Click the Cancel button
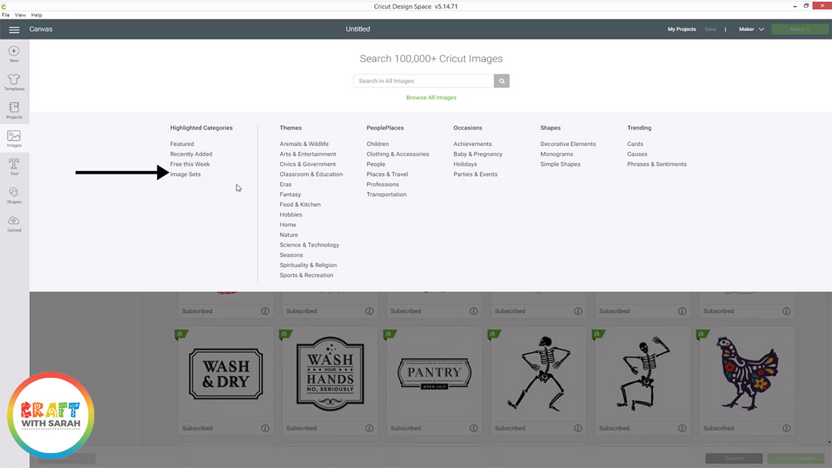The height and width of the screenshot is (468, 832). pyautogui.click(x=734, y=458)
